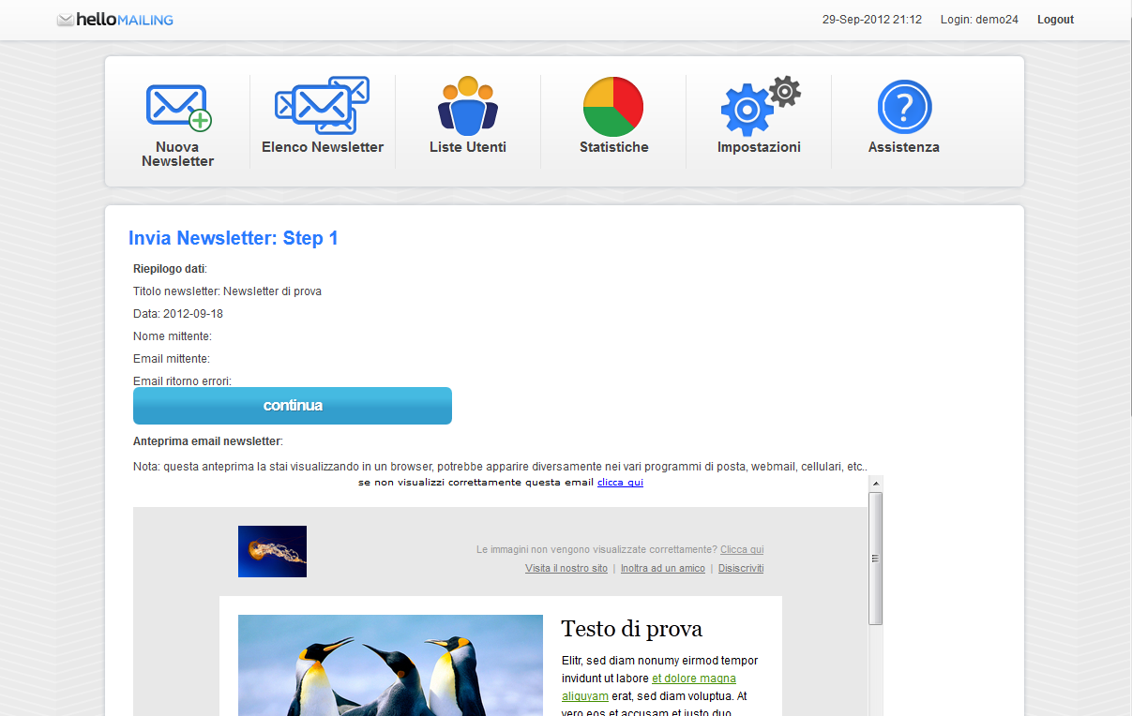Click the 'Invia Newsletter: Step 1' heading

(x=234, y=238)
